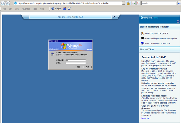Click the full-screen arrow icon on mesh bar
Viewport: 181px width, 123px height.
(x=114, y=17)
